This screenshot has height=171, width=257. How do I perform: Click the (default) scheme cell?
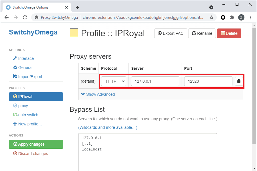88,81
